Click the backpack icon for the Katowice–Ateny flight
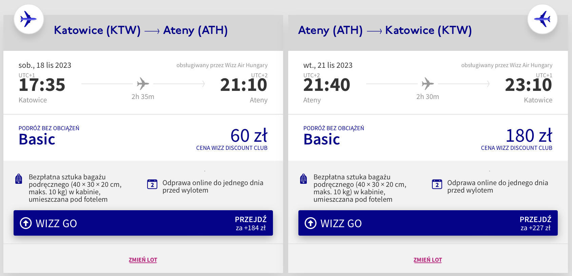The width and height of the screenshot is (572, 276). coord(19,179)
